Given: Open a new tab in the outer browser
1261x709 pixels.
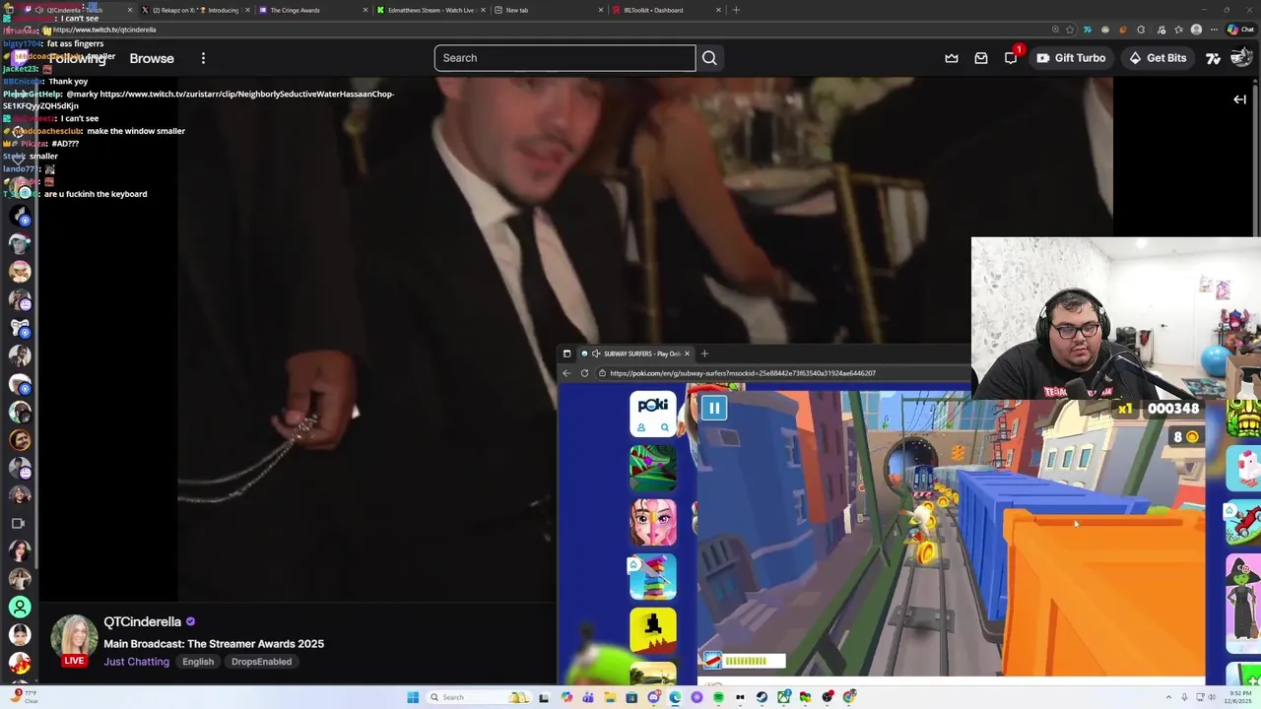Looking at the screenshot, I should pyautogui.click(x=736, y=10).
